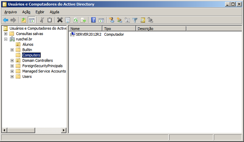Image resolution: width=244 pixels, height=142 pixels.
Task: Open the Ajuda menu
Action: click(x=54, y=12)
